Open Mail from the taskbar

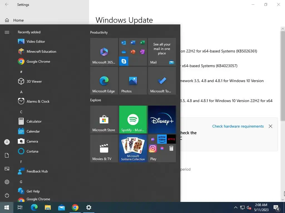click(62, 207)
